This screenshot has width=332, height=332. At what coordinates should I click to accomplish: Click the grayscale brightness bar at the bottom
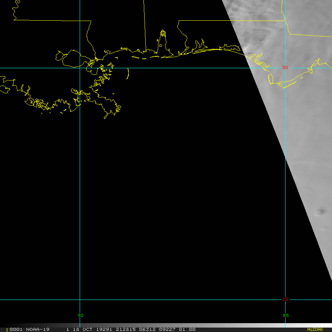(x=166, y=325)
